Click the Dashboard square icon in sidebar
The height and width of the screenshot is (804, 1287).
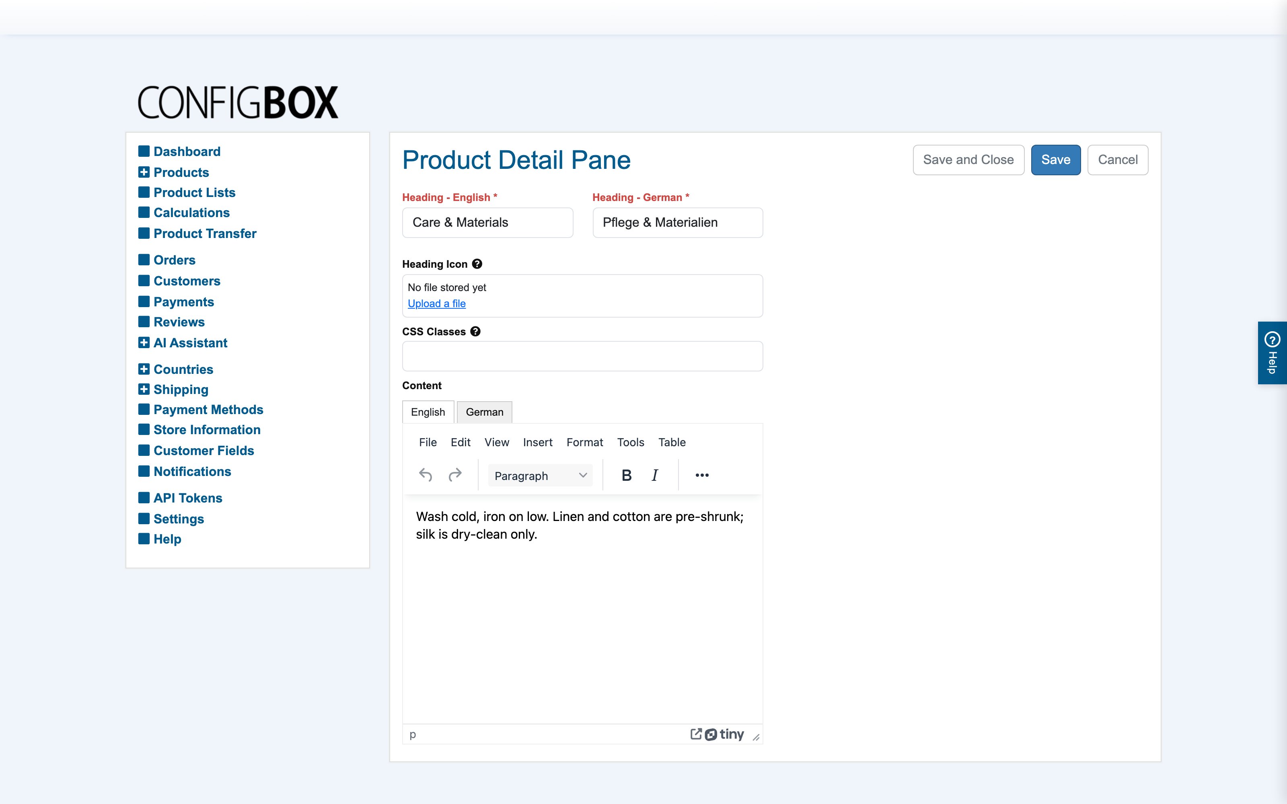[x=144, y=151]
